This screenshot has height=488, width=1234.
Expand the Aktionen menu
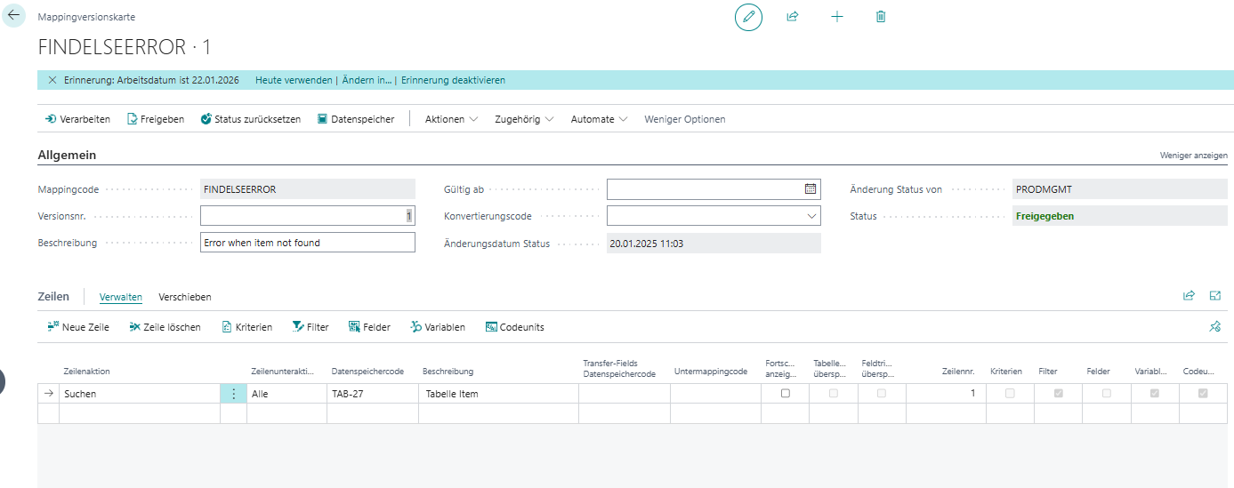pos(451,119)
